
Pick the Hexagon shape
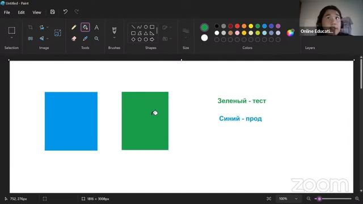coord(146,40)
